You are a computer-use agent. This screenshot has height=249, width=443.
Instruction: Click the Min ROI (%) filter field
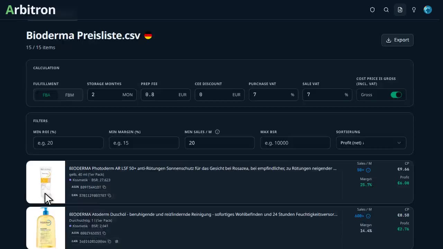[x=68, y=143]
